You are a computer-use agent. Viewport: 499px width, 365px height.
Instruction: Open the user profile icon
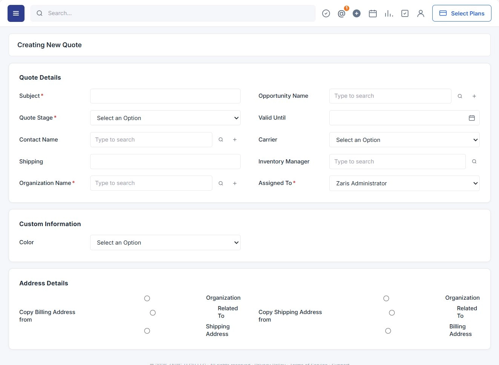[421, 14]
